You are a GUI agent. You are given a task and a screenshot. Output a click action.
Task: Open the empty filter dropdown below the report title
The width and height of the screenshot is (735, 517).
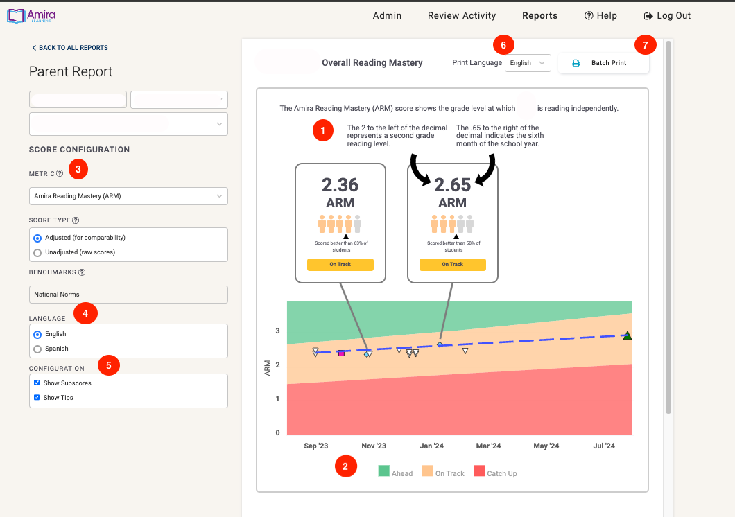pos(128,123)
